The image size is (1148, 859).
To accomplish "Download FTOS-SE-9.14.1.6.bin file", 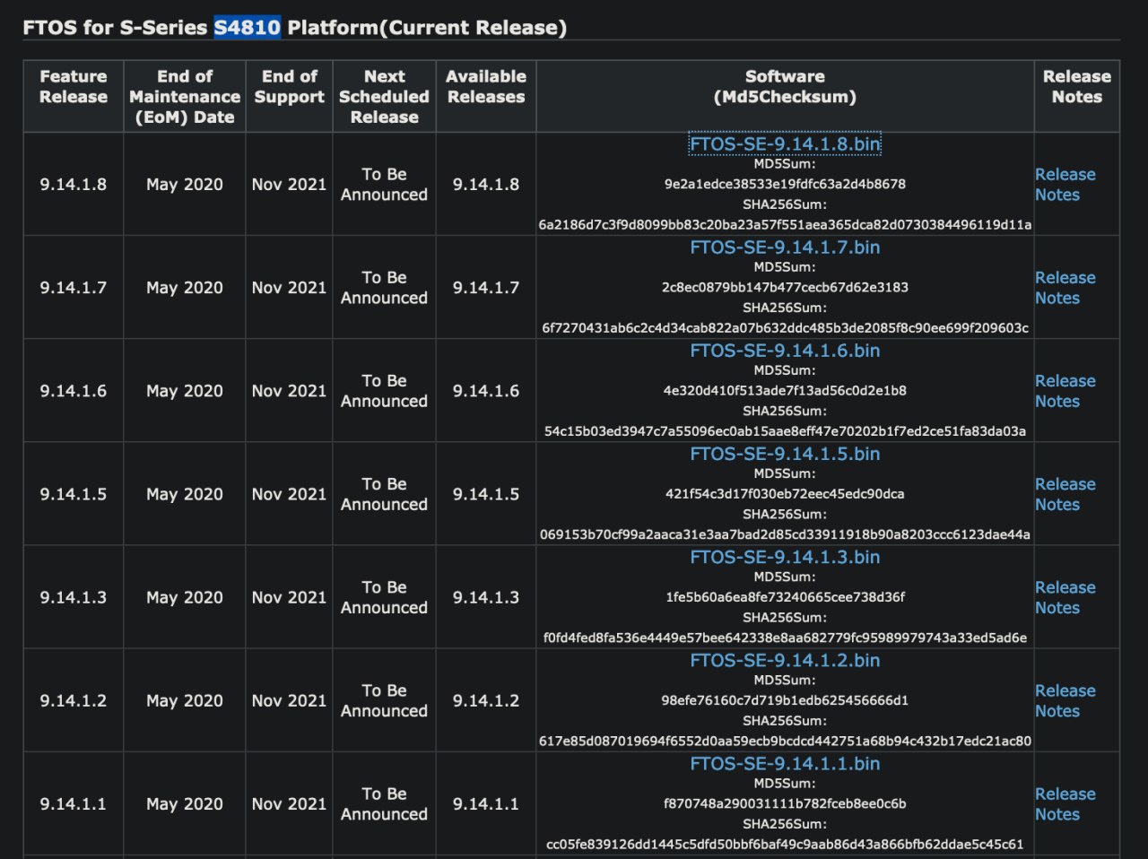I will 785,351.
